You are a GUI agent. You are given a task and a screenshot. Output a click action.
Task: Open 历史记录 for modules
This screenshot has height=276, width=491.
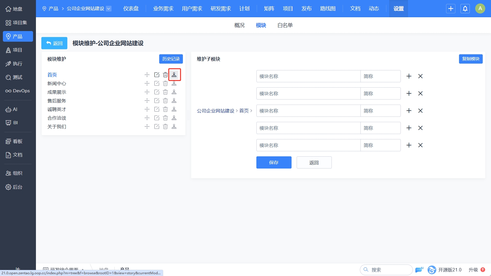click(x=171, y=59)
